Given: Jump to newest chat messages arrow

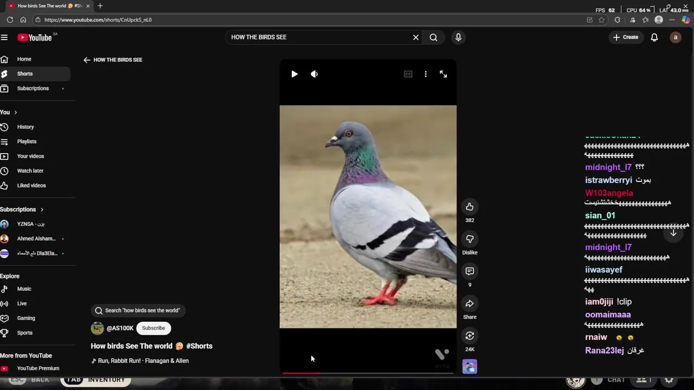Looking at the screenshot, I should 673,233.
